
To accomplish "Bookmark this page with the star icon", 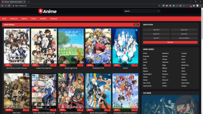I will 159,6.
